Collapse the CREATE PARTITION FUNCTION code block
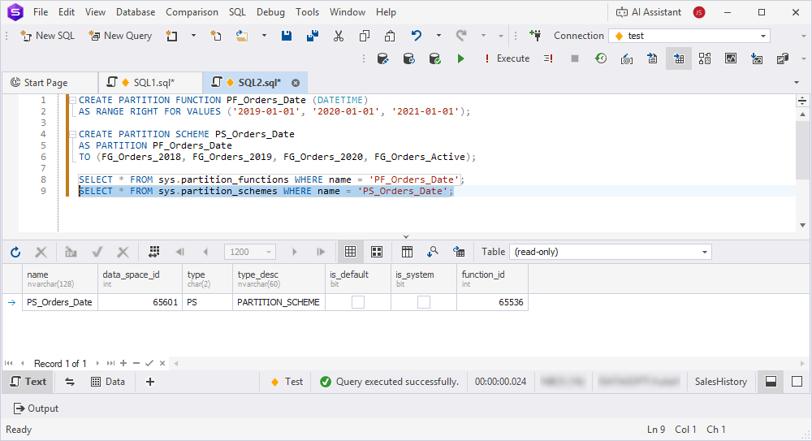Image resolution: width=812 pixels, height=441 pixels. [x=73, y=100]
